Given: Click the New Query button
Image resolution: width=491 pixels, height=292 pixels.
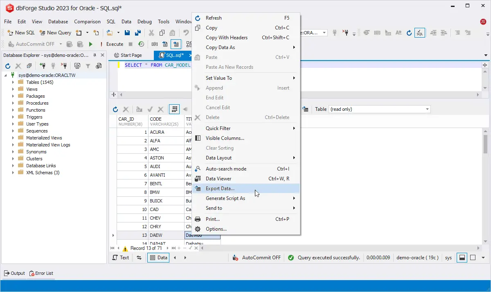Looking at the screenshot, I should click(55, 33).
